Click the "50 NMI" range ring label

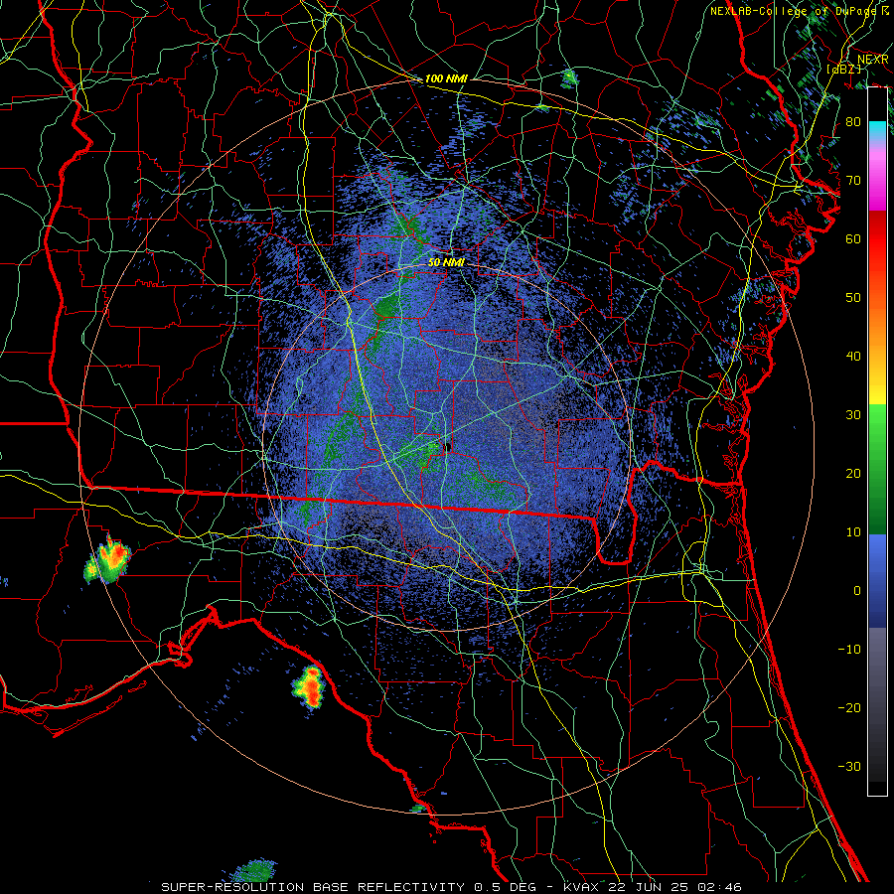click(x=446, y=262)
